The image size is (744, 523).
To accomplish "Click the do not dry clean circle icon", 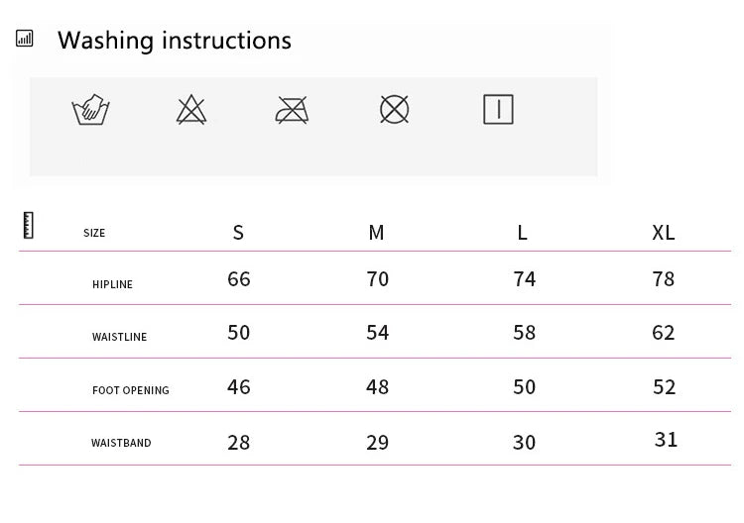I will [395, 109].
